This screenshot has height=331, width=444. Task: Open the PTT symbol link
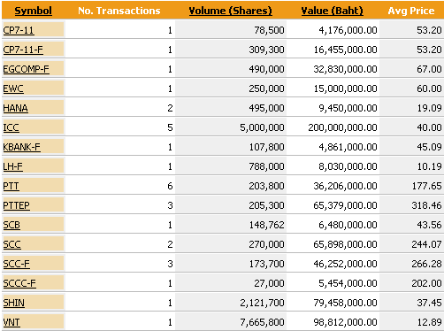coord(11,186)
